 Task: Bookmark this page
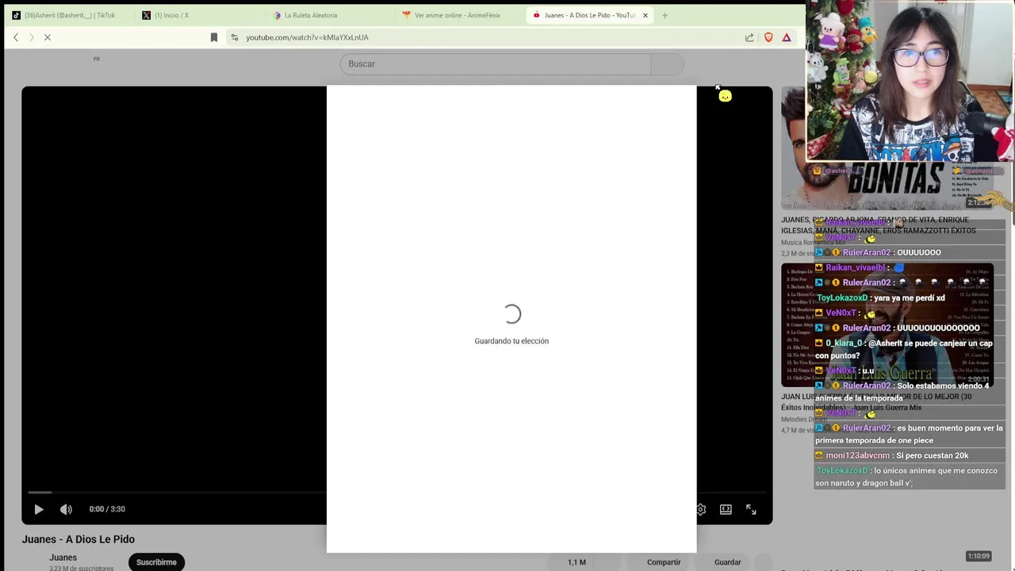point(214,37)
